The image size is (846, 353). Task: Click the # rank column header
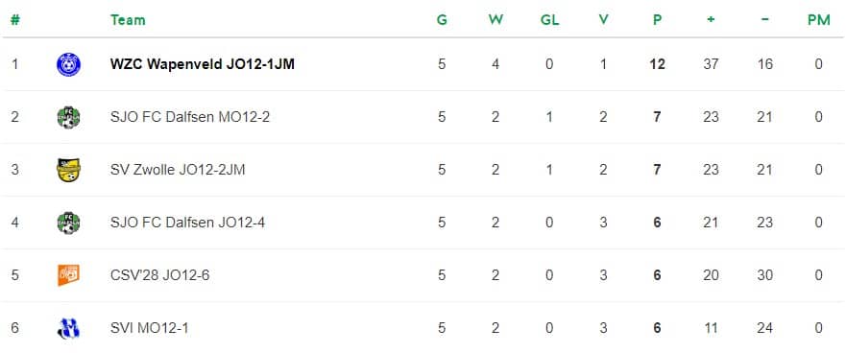[15, 20]
